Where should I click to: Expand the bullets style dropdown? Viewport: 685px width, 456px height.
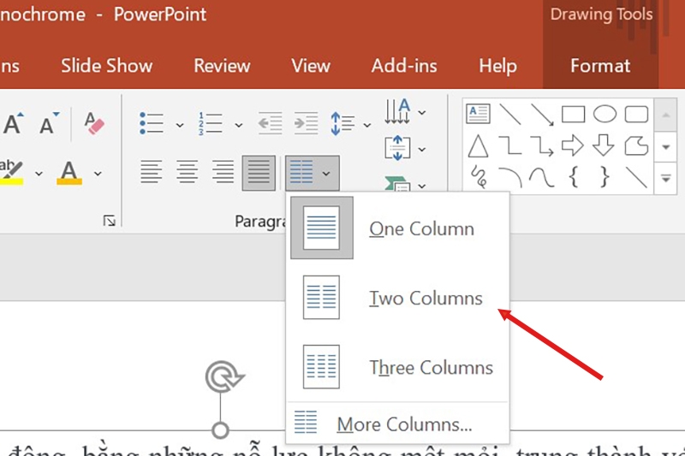click(x=180, y=125)
